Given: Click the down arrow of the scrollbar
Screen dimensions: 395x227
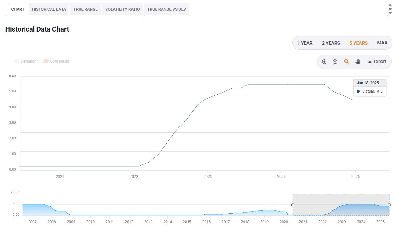Looking at the screenshot, I should point(390,13).
